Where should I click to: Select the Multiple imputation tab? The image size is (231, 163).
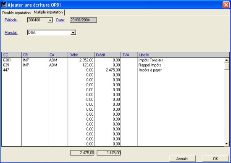[x=48, y=12]
